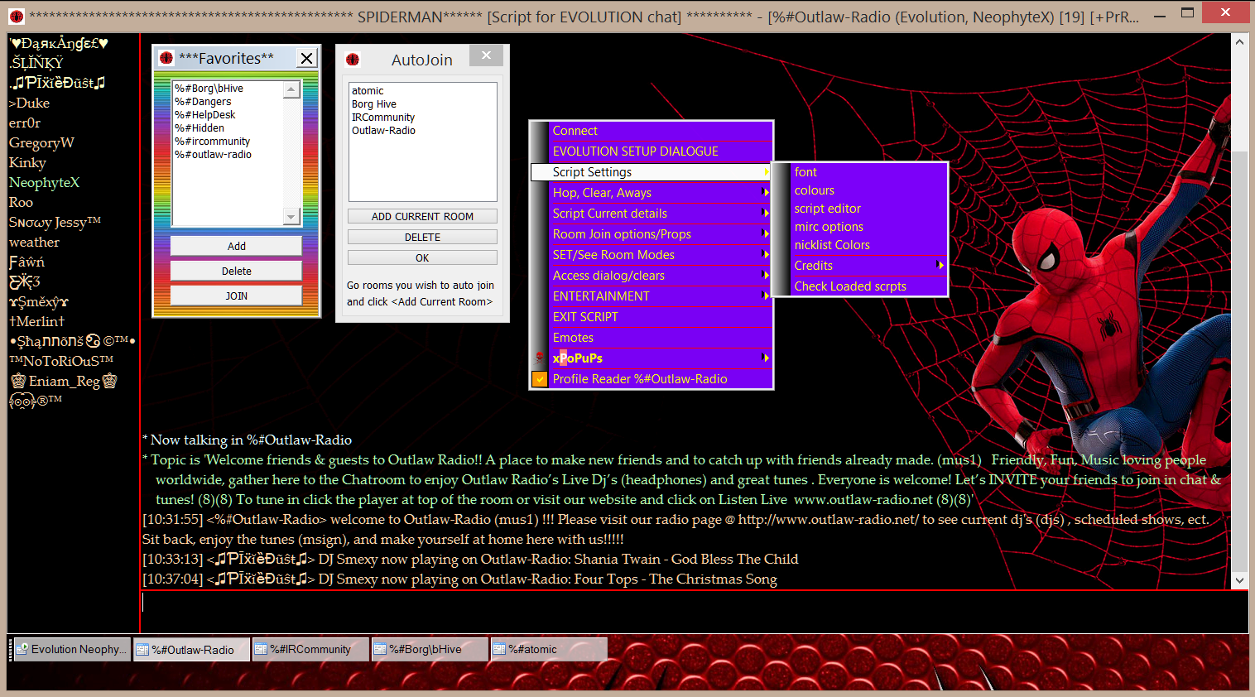Screen dimensions: 1255x697
Task: Click ADD CURRENT ROOM in AutoJoin
Action: pos(422,216)
